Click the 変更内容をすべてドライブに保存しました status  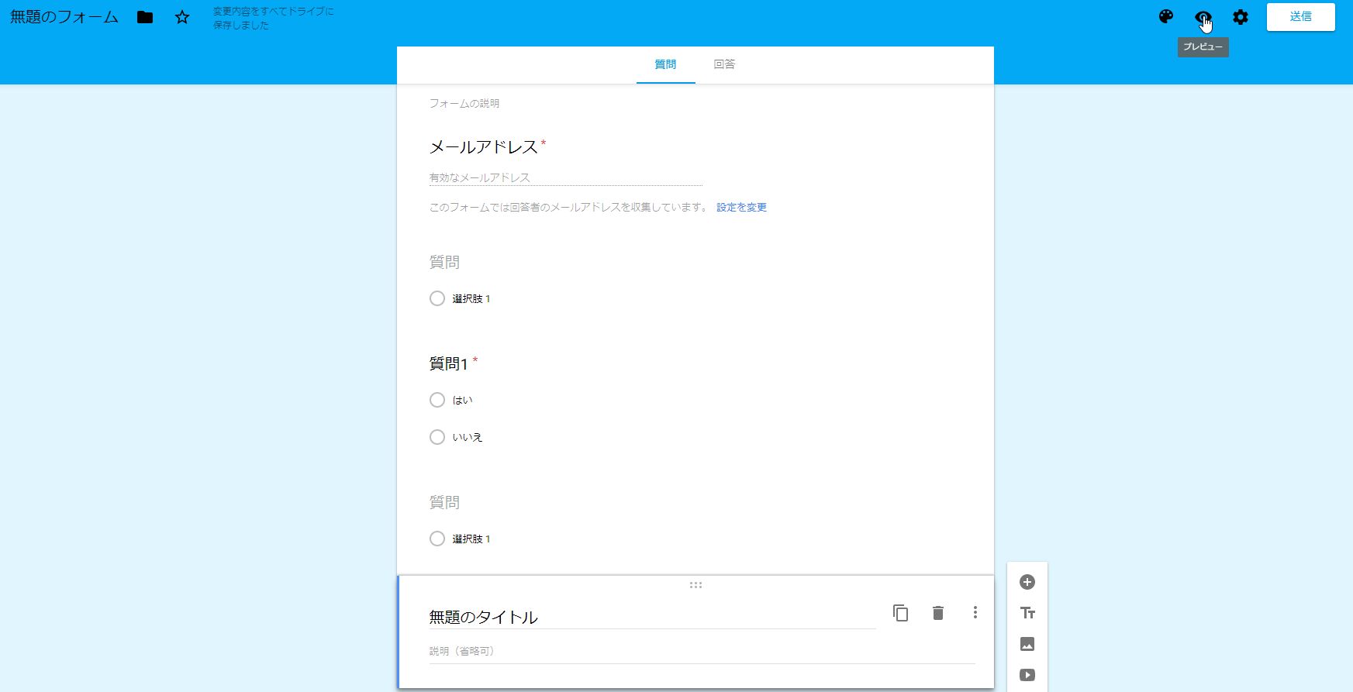pyautogui.click(x=274, y=19)
